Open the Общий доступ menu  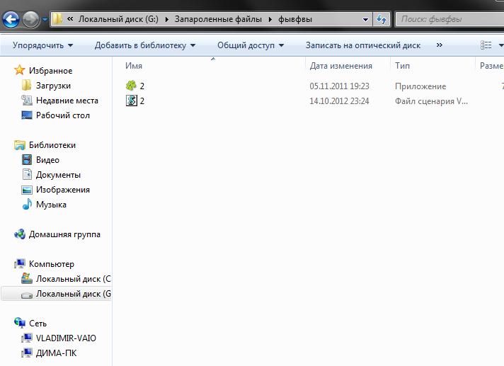pyautogui.click(x=251, y=45)
